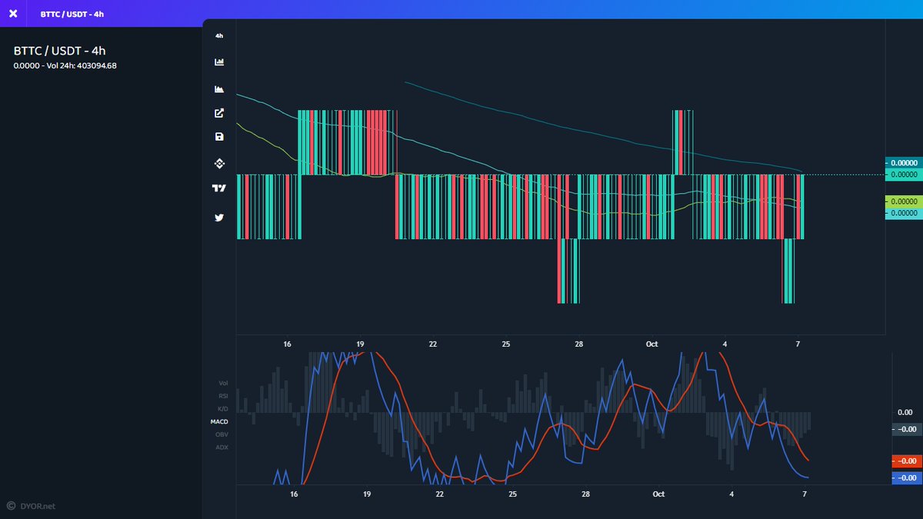The height and width of the screenshot is (519, 923).
Task: Click the blue MACD value label
Action: pyautogui.click(x=905, y=477)
